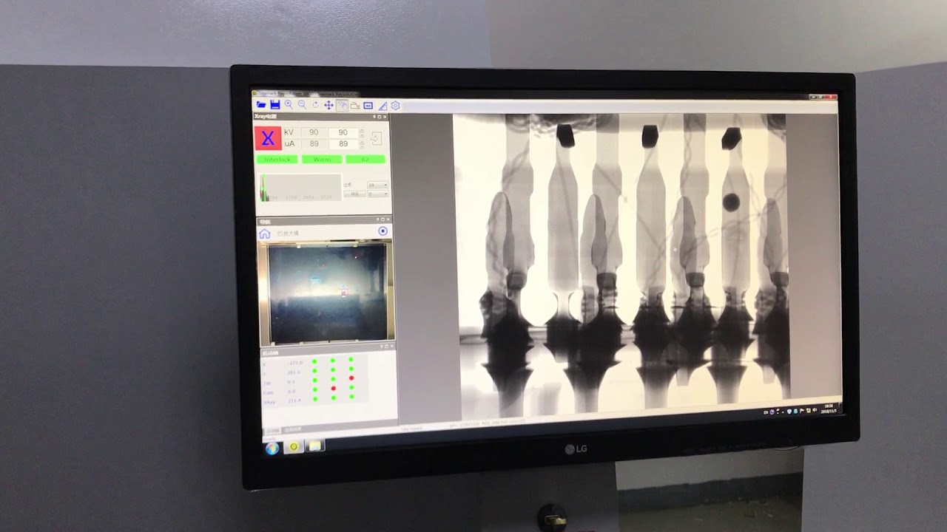Viewport: 947px width, 532px height.
Task: Float the axis status panel window
Action: pos(386,347)
